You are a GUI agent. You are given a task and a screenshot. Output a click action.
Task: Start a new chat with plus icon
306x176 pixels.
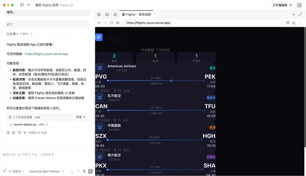pos(29,5)
